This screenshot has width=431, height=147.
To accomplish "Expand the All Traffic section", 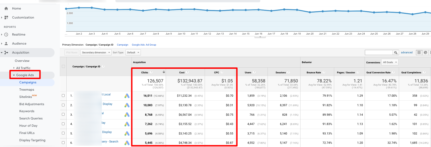I will tap(23, 68).
